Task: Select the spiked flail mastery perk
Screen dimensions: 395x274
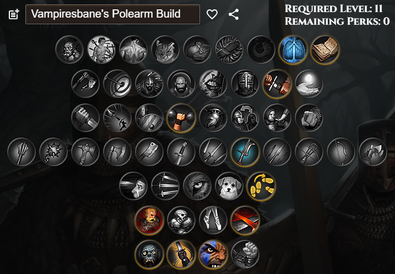Action: (x=53, y=152)
